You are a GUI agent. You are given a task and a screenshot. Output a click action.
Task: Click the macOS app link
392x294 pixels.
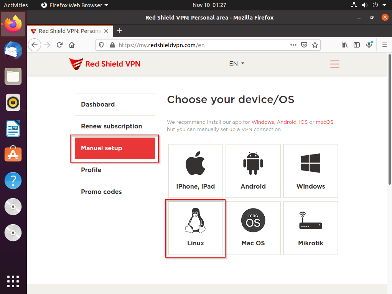(x=324, y=122)
